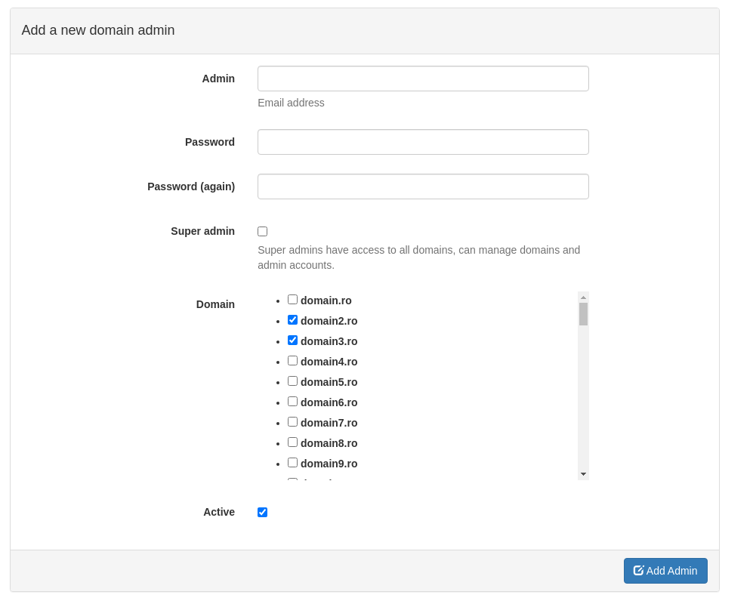Screen dimensions: 753x601
Task: Click the Add Admin button
Action: (665, 570)
